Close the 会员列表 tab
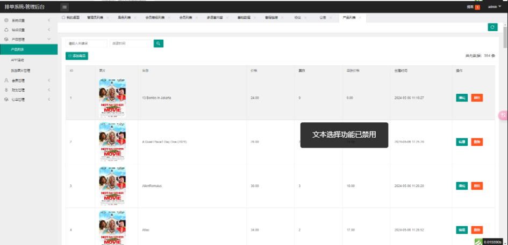This screenshot has height=245, width=508. (x=197, y=18)
